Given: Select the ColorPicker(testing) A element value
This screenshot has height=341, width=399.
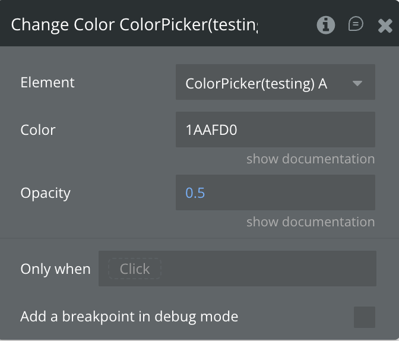Looking at the screenshot, I should point(256,83).
